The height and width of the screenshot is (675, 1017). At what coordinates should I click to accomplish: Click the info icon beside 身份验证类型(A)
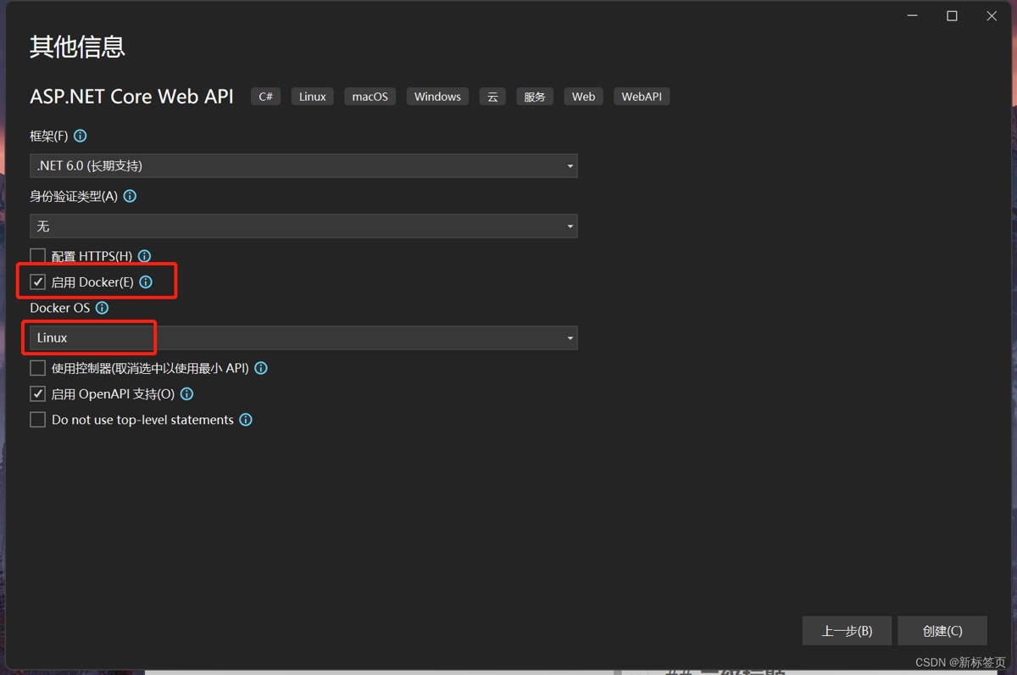(130, 196)
